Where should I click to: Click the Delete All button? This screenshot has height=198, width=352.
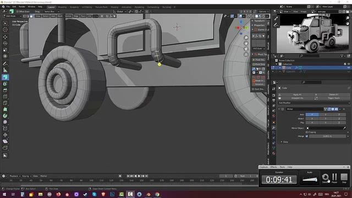[333, 95]
